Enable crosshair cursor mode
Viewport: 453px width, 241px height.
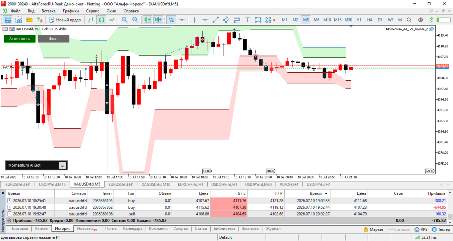[182, 20]
